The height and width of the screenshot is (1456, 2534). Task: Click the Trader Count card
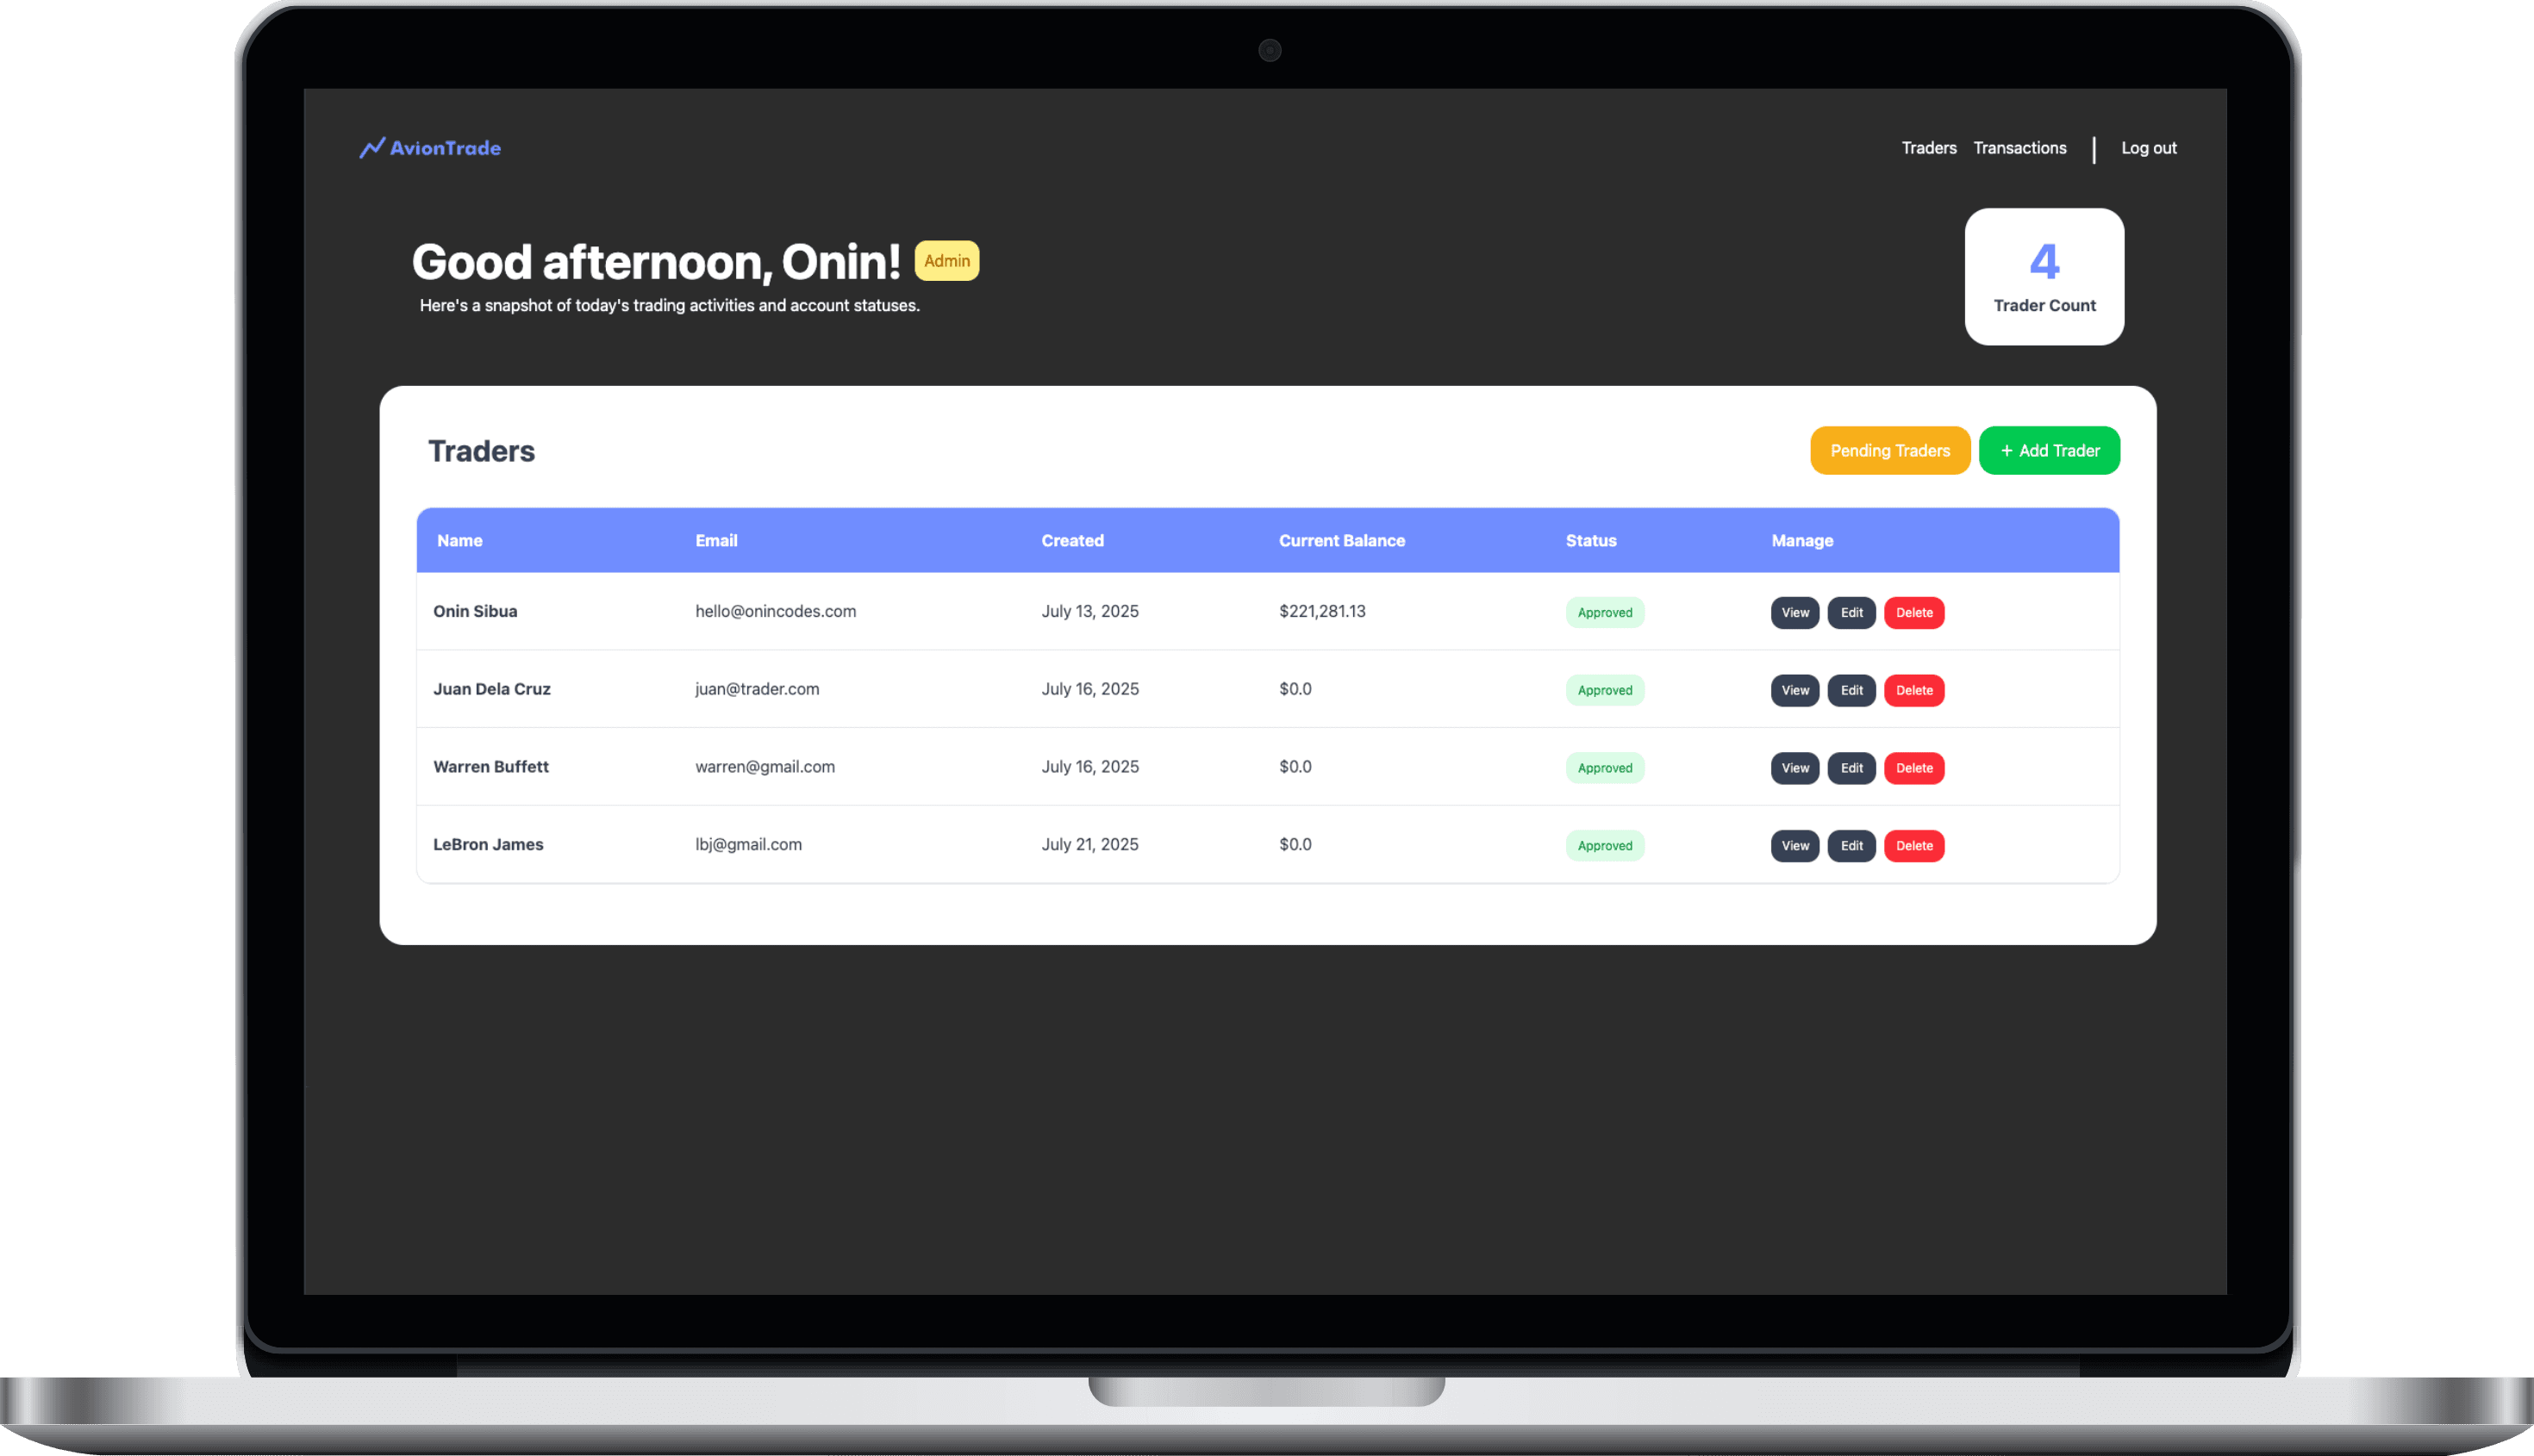[x=2043, y=277]
